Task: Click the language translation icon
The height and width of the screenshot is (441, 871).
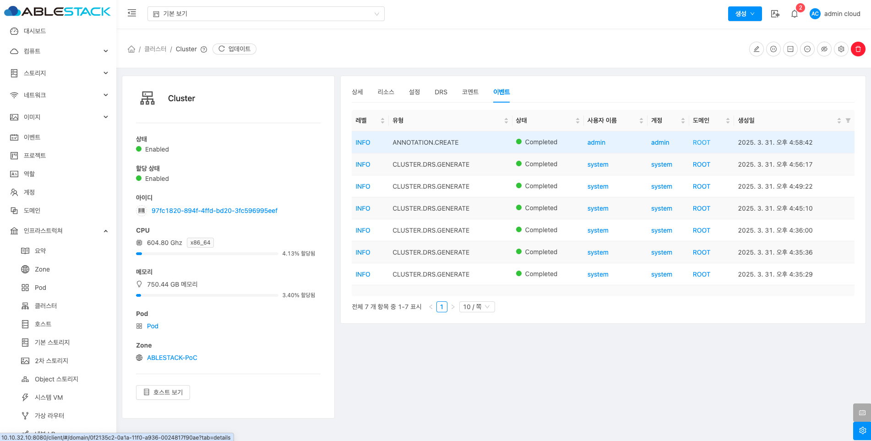Action: point(775,14)
